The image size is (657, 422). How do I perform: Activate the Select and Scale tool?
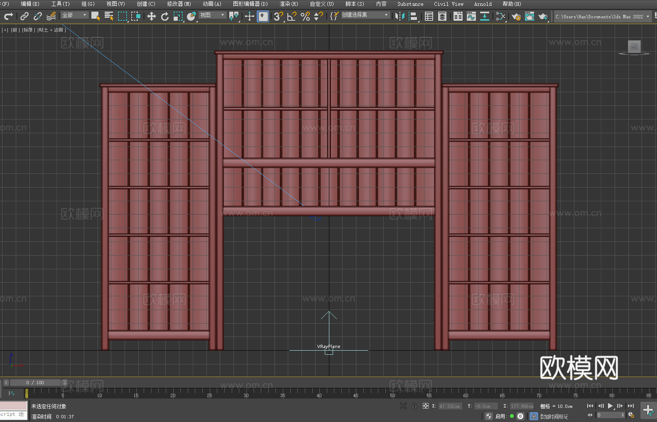(x=178, y=16)
